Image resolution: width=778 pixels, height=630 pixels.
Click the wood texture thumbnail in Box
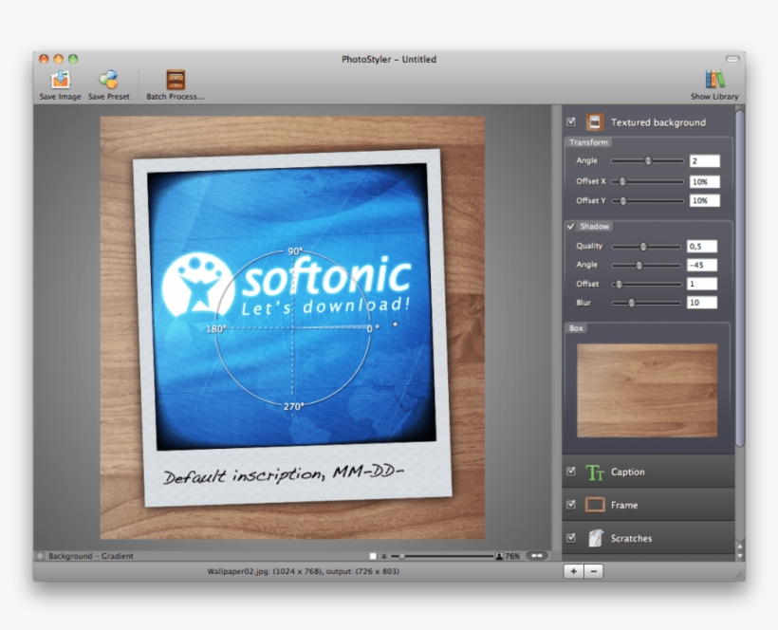[647, 390]
